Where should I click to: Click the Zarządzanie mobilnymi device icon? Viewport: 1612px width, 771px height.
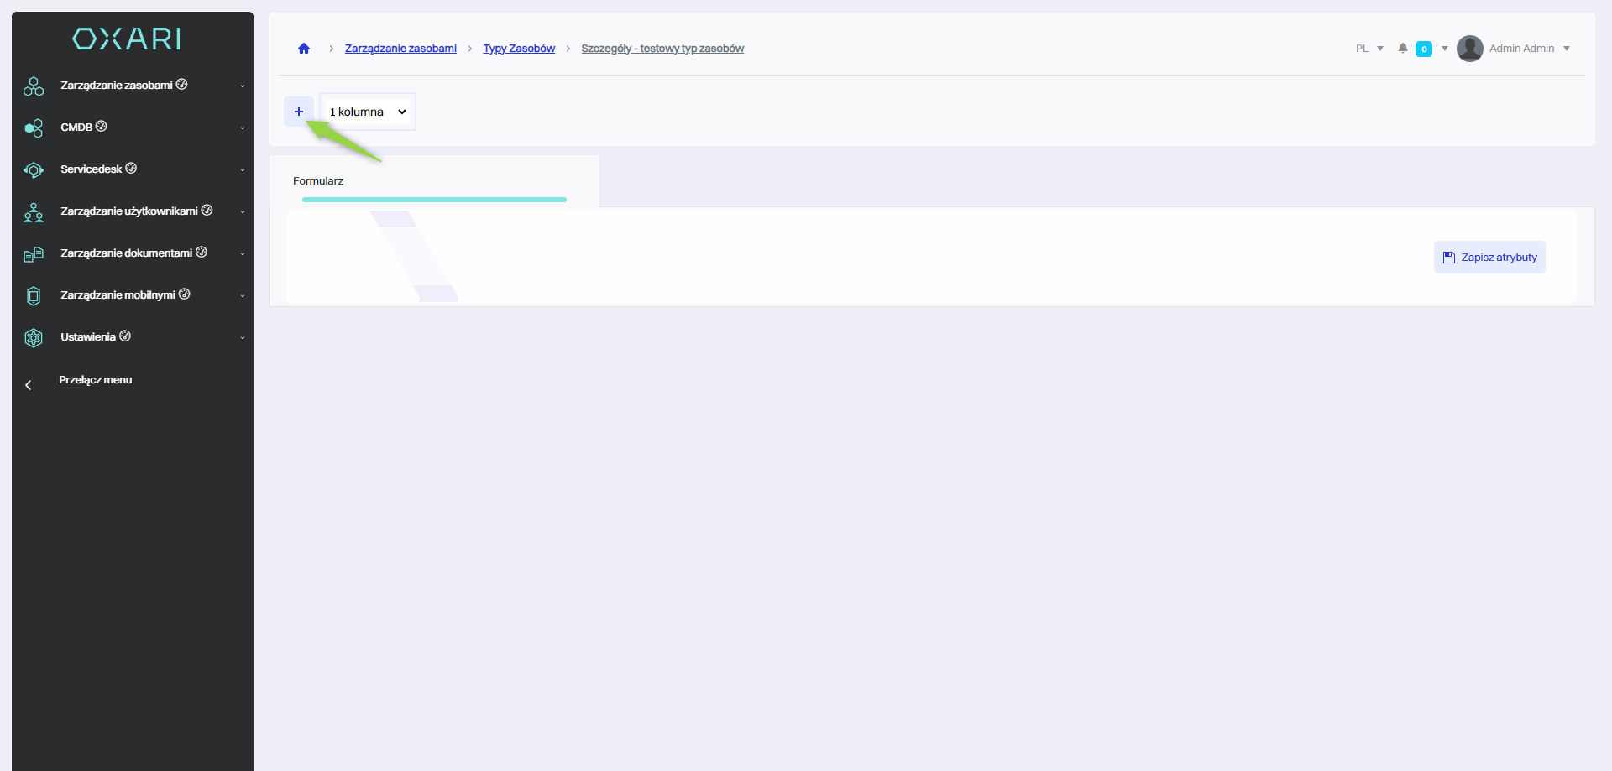(x=34, y=295)
